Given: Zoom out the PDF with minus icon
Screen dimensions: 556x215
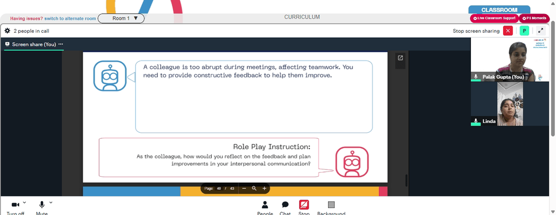Looking at the screenshot, I should click(x=244, y=188).
